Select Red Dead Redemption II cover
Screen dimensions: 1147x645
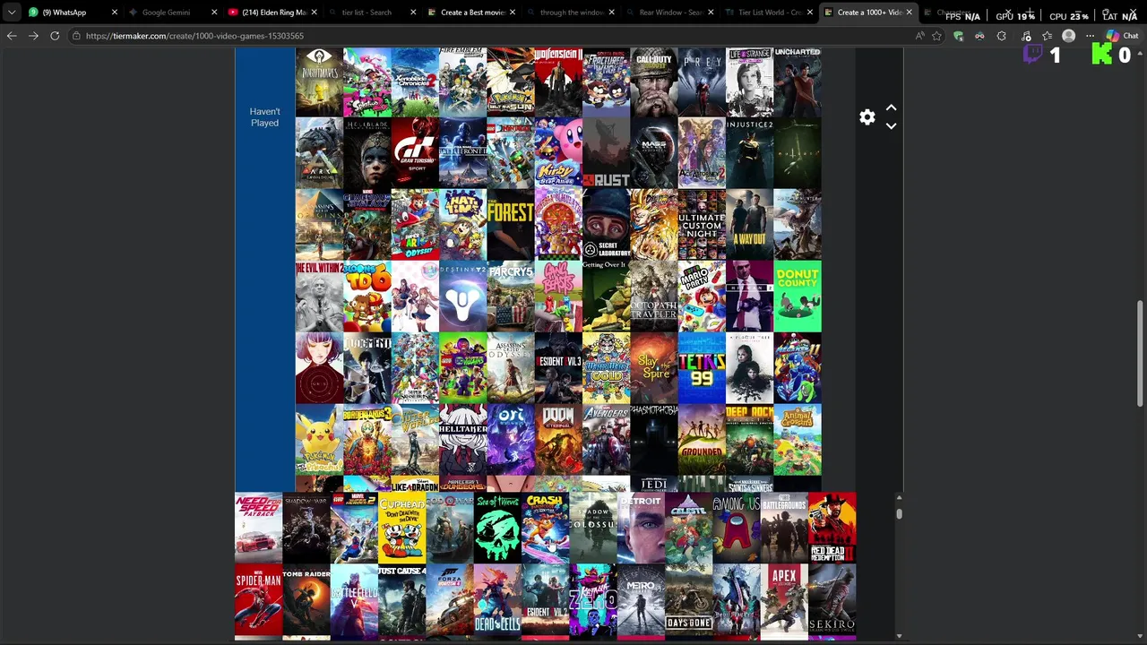(x=832, y=528)
